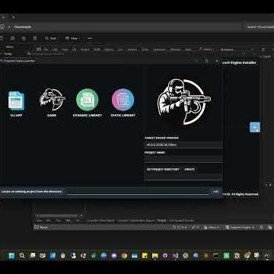Switch to the Compiler Optimization Report tab

tap(135, 221)
